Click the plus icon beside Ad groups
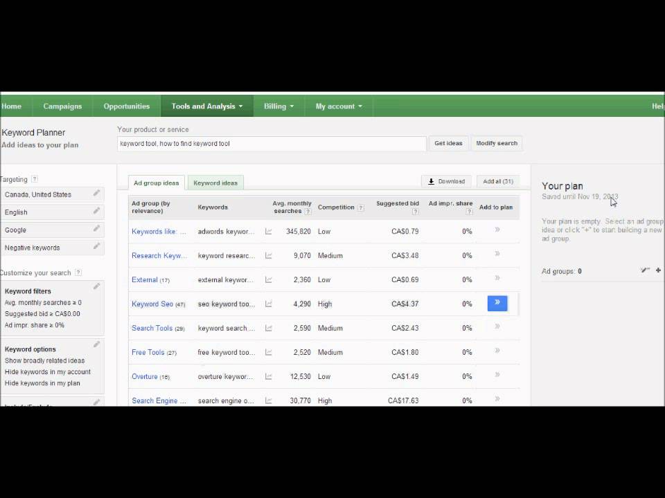The width and height of the screenshot is (665, 498). pos(658,270)
